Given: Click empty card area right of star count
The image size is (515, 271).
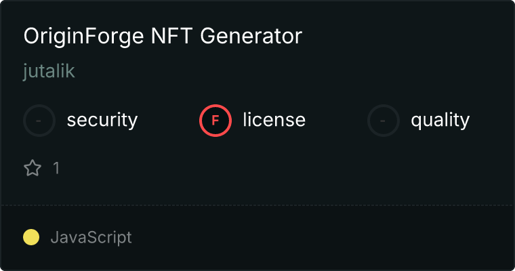Looking at the screenshot, I should pos(271,168).
